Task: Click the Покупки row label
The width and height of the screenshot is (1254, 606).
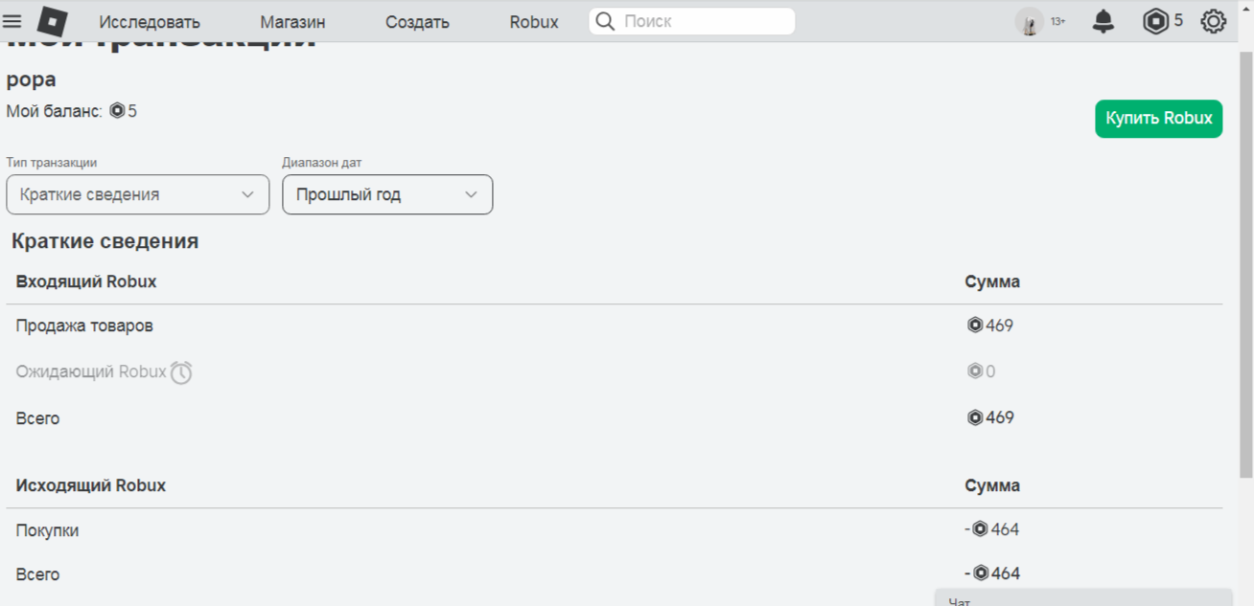Action: point(47,529)
